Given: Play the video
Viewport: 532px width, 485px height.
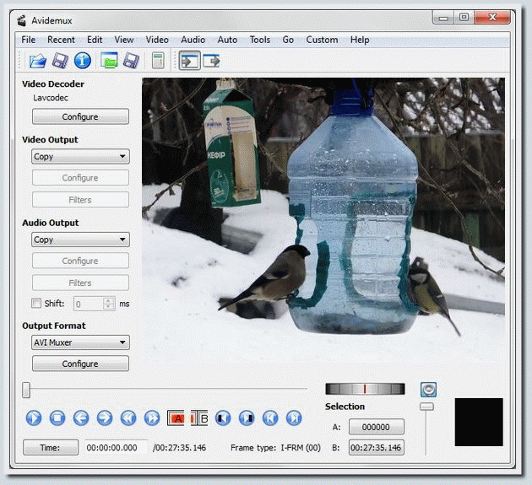Looking at the screenshot, I should (x=34, y=418).
